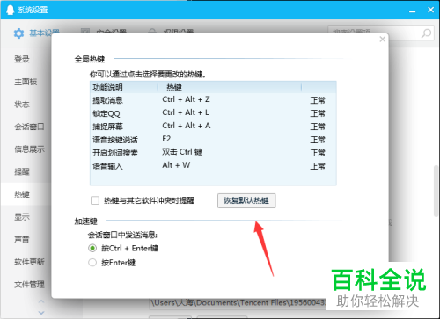
Task: Click the 双击 Ctrl 键 hotkey value
Action: coord(182,152)
